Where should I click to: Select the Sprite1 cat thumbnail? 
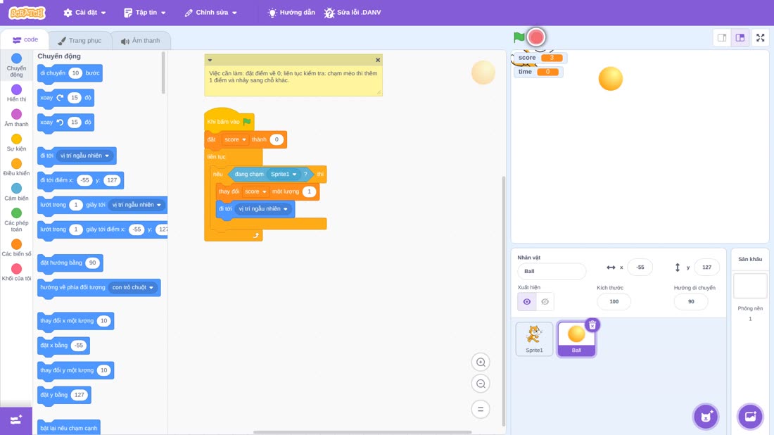pos(534,339)
